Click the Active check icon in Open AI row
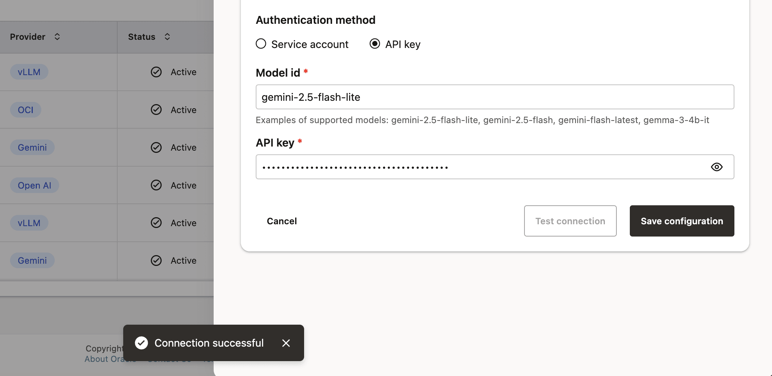The width and height of the screenshot is (772, 376). tap(156, 185)
